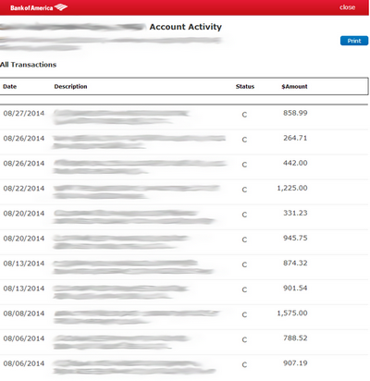370x381 pixels.
Task: Click the 08/27/2014 transaction date
Action: click(x=24, y=113)
